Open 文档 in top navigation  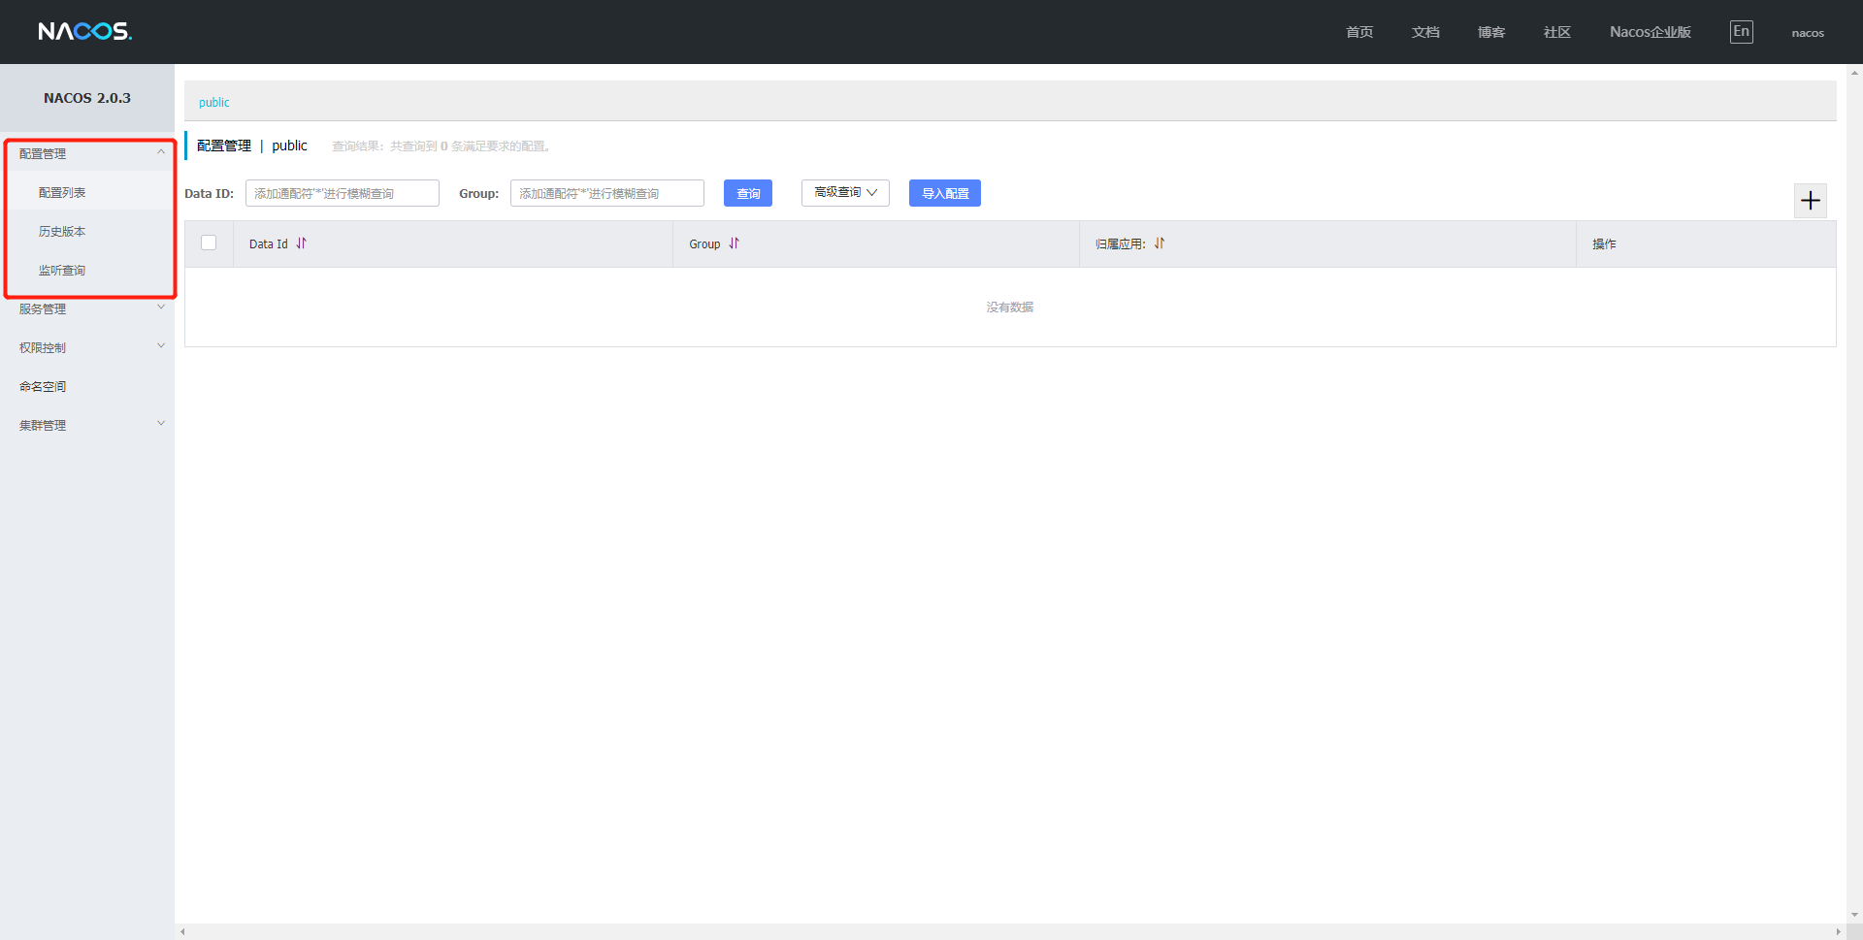1425,32
